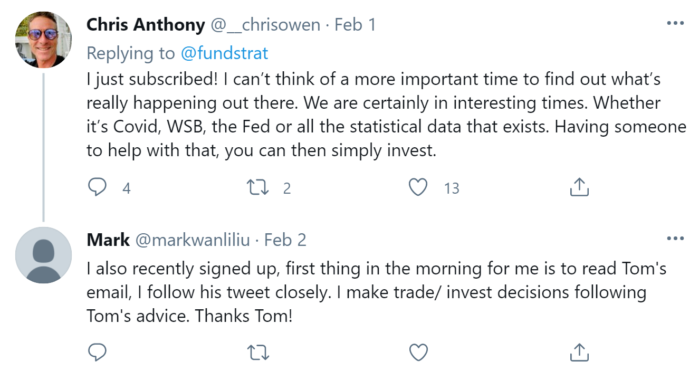Open the @markwanliliu handle

pos(193,240)
